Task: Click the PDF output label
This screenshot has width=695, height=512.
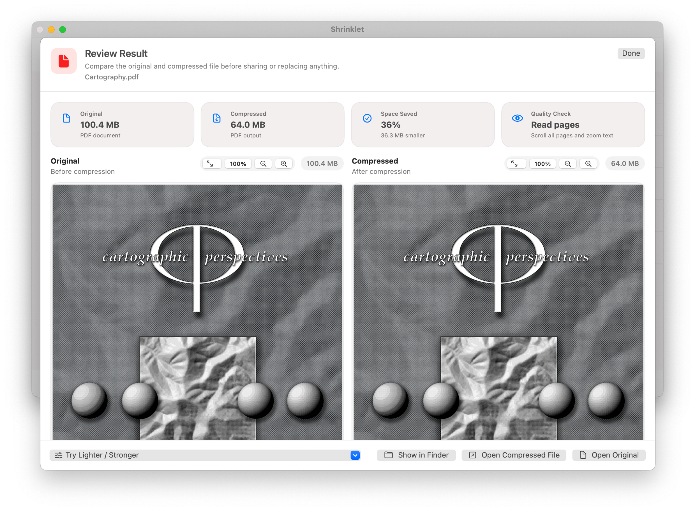Action: coord(246,135)
